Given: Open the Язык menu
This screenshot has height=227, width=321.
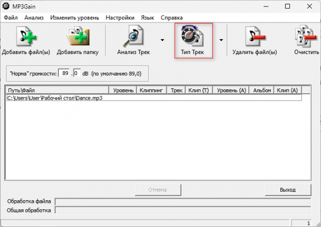Looking at the screenshot, I should pyautogui.click(x=148, y=18).
